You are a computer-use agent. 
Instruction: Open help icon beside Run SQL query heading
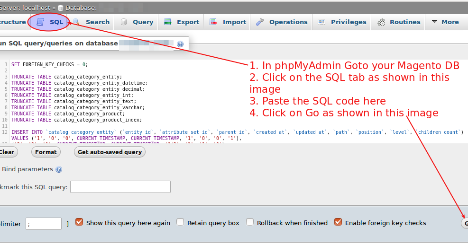[180, 44]
